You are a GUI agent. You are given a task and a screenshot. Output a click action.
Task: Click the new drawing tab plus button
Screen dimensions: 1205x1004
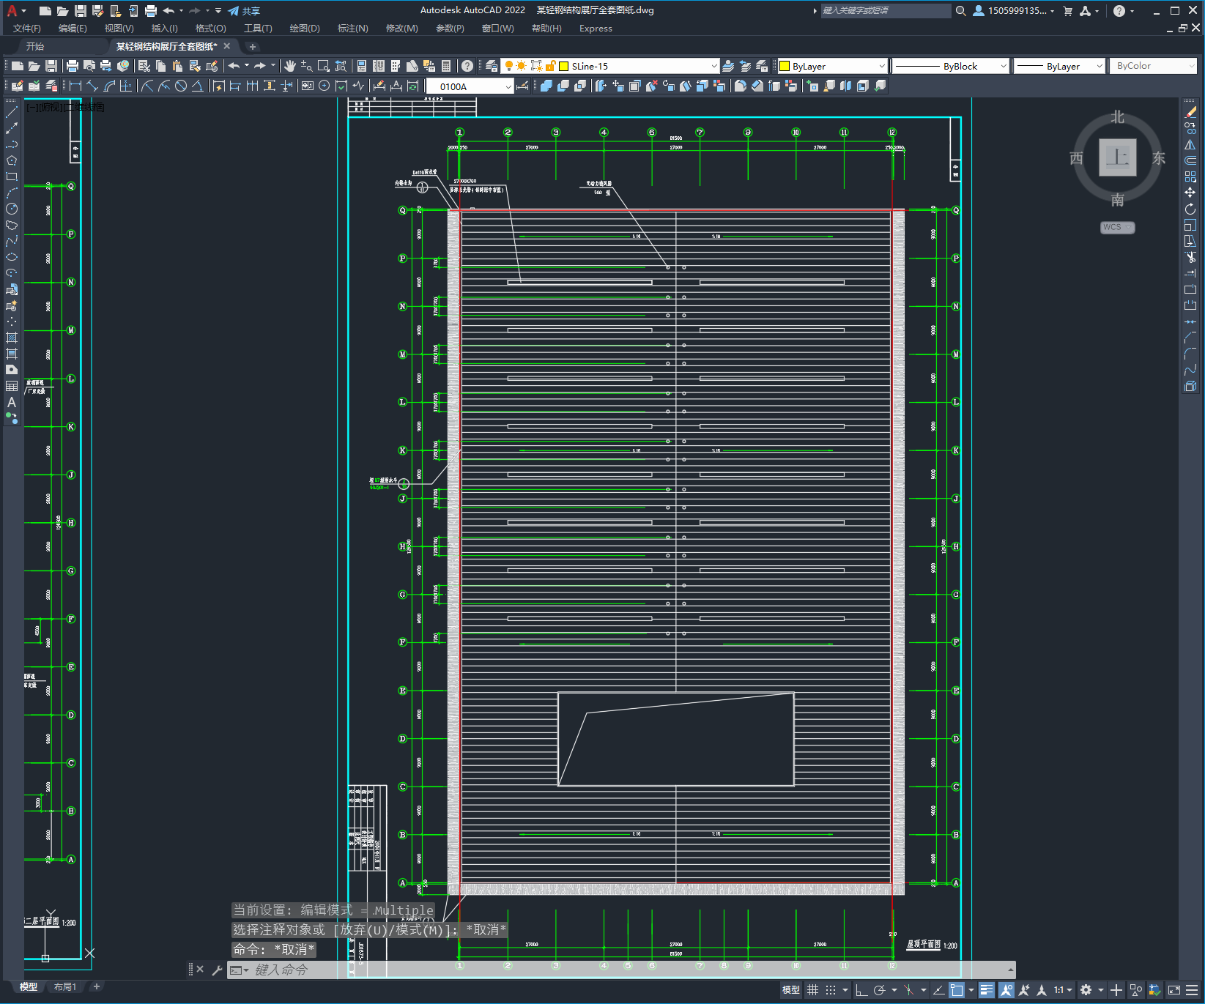252,47
